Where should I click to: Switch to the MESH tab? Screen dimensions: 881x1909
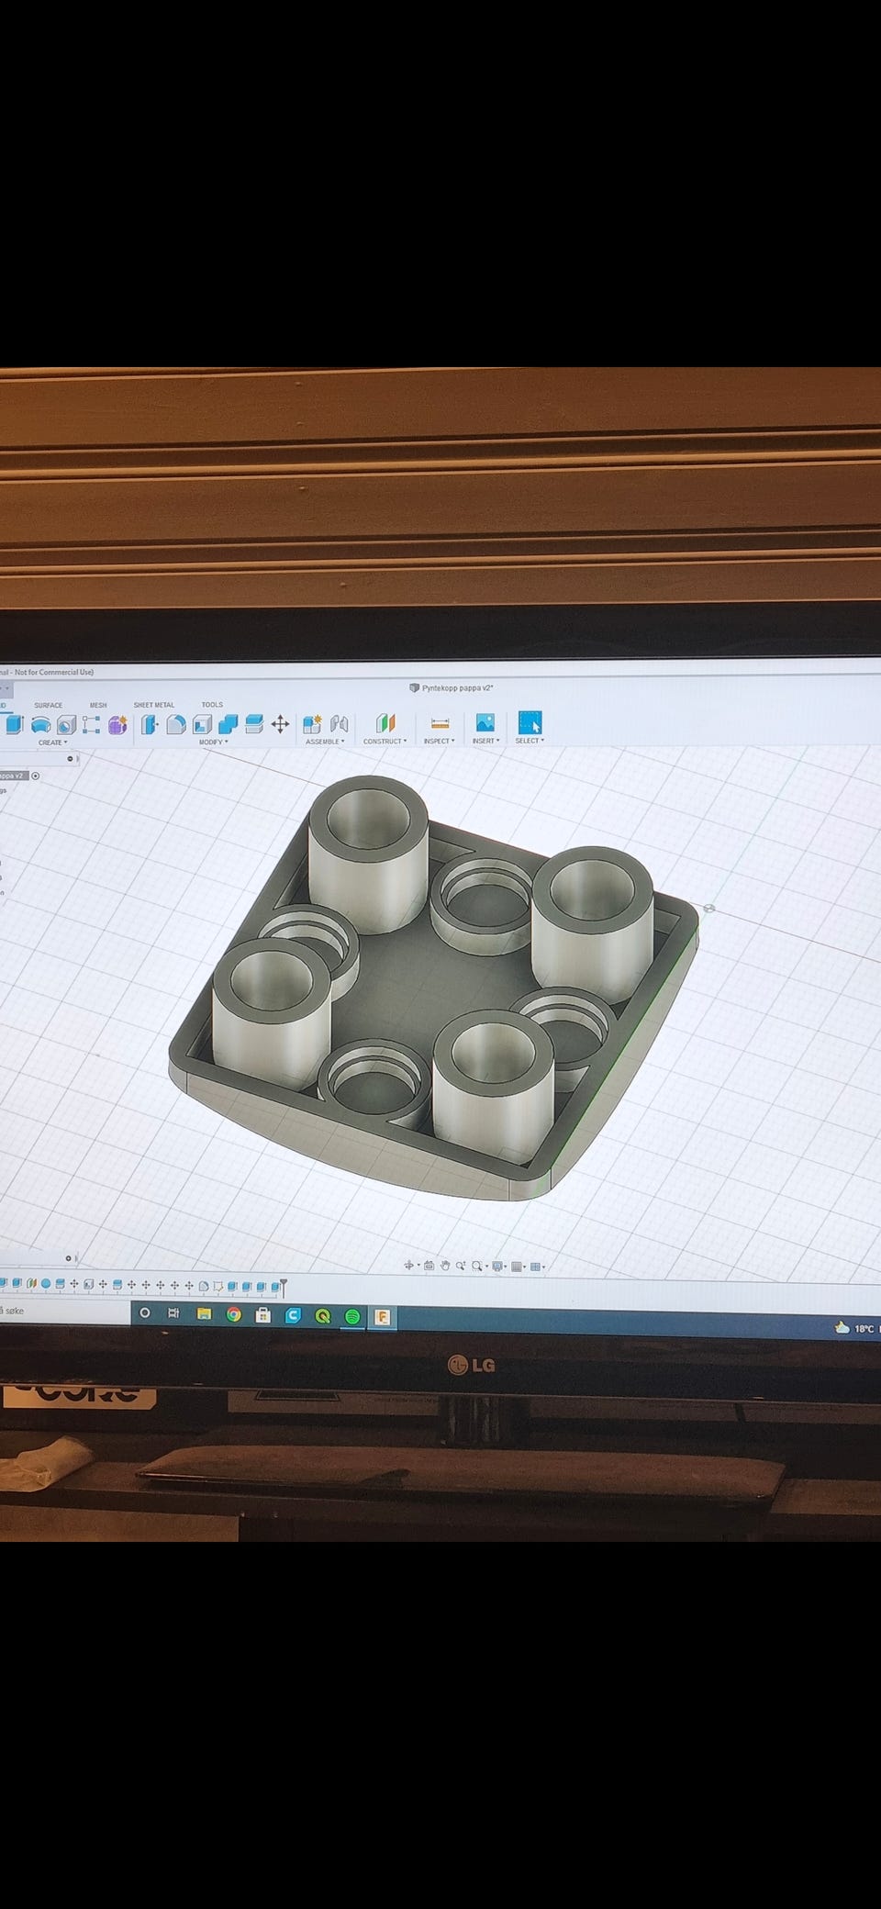pos(98,705)
